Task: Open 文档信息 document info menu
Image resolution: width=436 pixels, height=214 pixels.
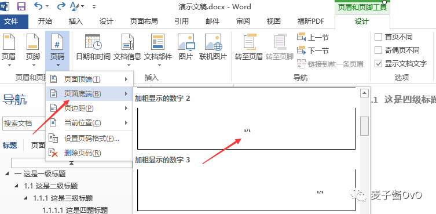Action: click(x=127, y=50)
